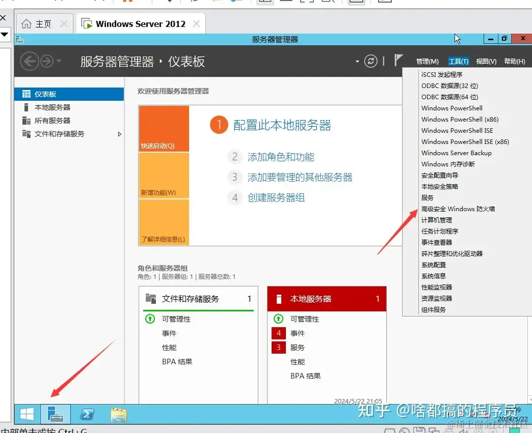Open PowerShell from the taskbar
532x433 pixels.
pos(87,414)
